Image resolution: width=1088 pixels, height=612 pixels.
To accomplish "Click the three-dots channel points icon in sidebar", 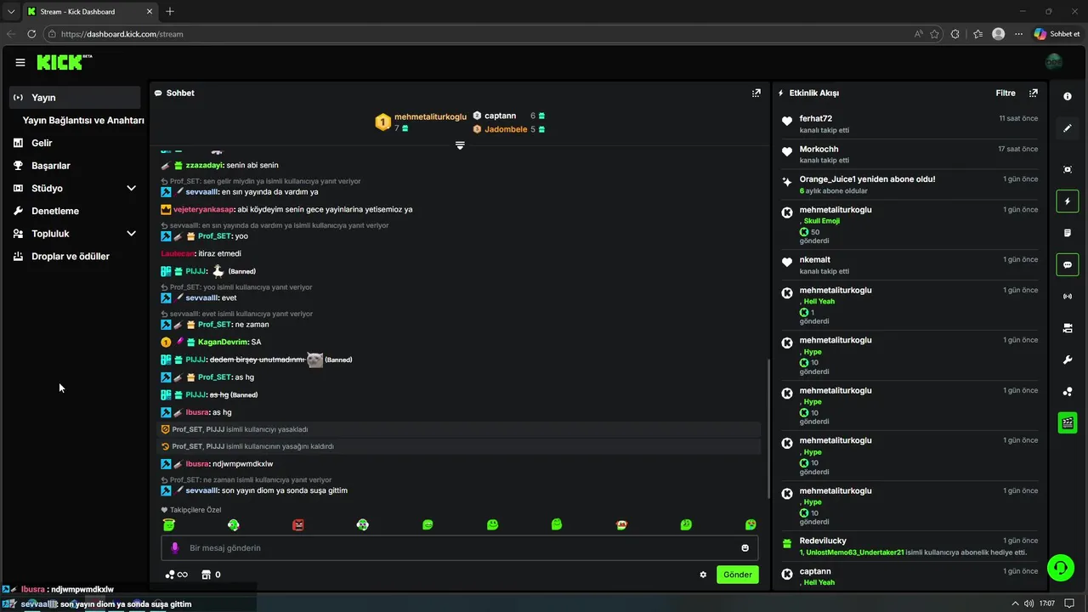I will pyautogui.click(x=1068, y=392).
